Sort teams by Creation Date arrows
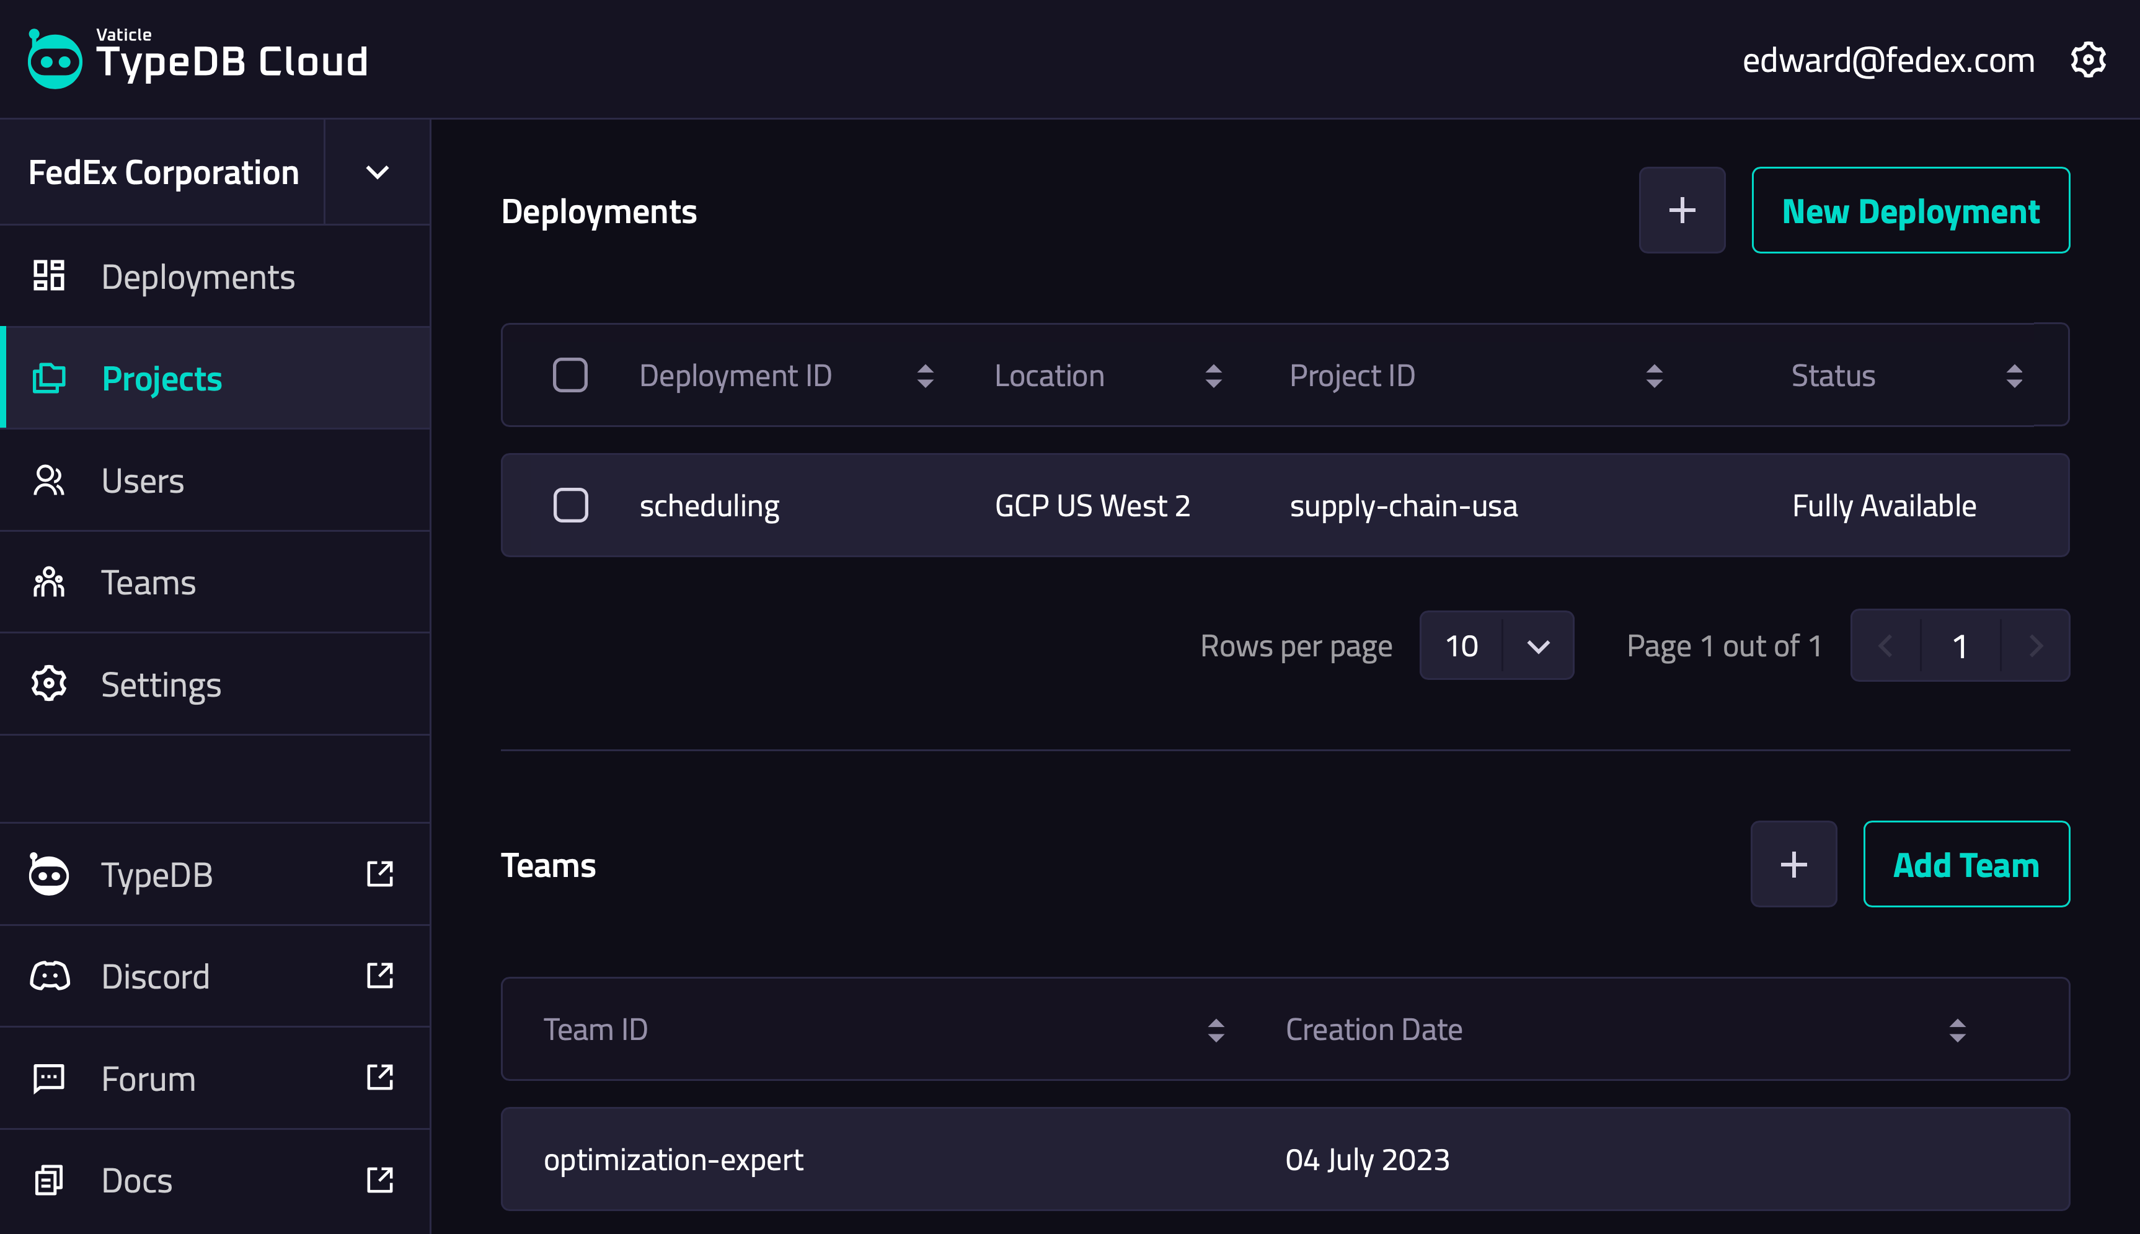The height and width of the screenshot is (1234, 2140). pyautogui.click(x=1957, y=1029)
